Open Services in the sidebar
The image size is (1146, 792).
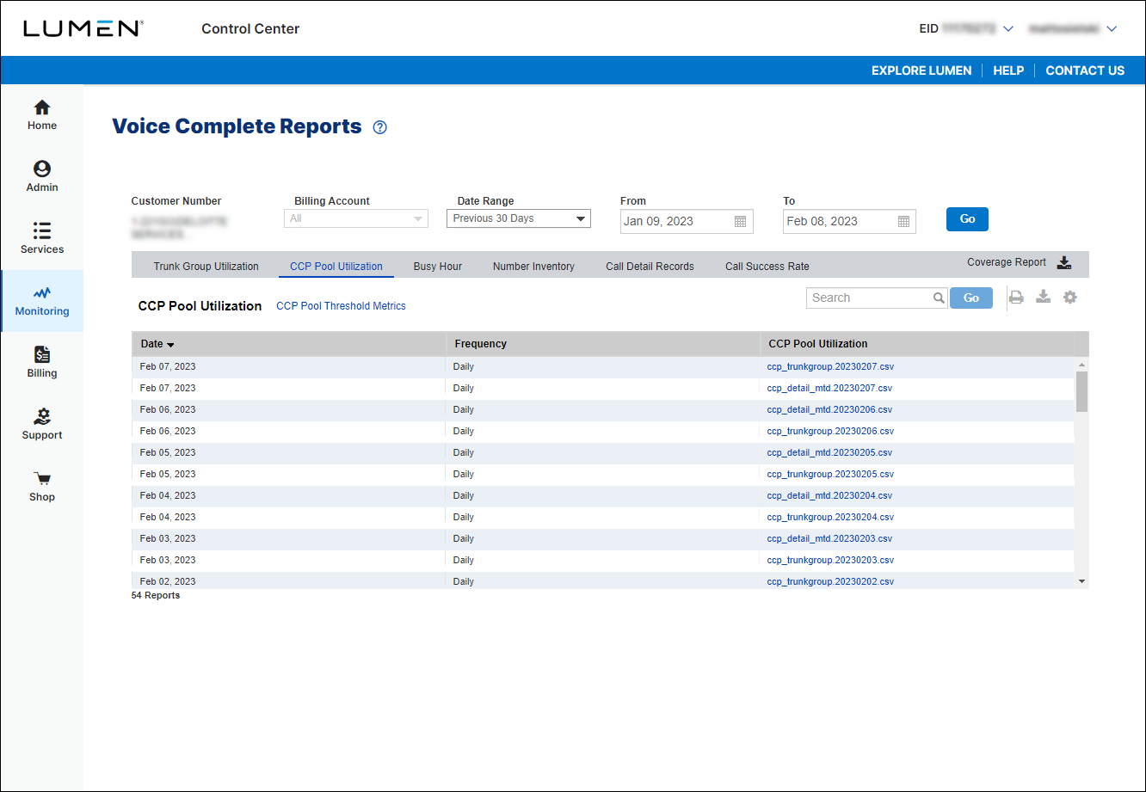42,239
